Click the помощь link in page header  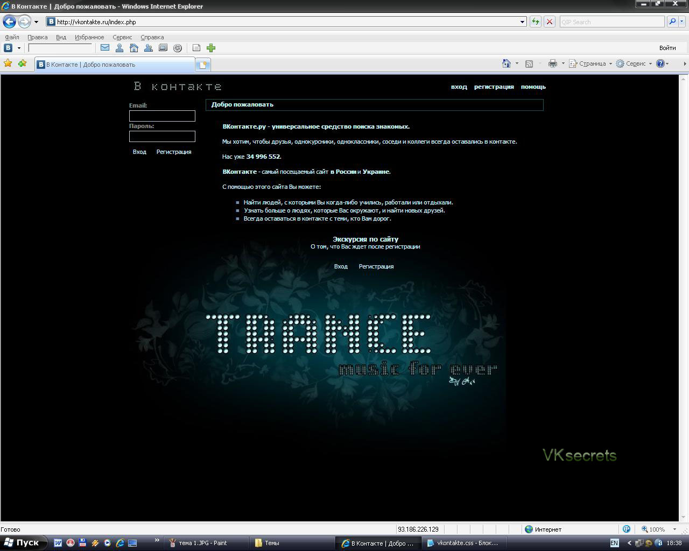point(533,87)
